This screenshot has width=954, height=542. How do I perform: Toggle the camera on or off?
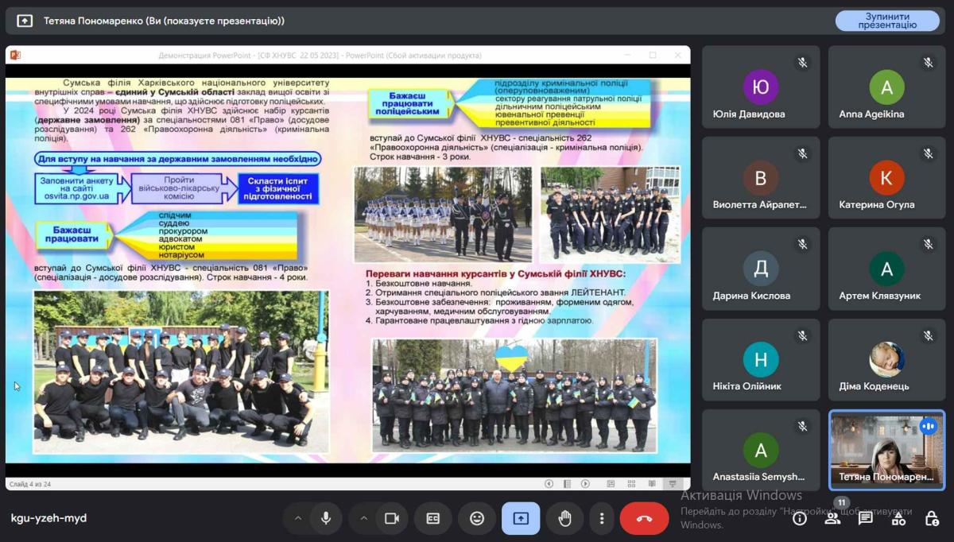tap(391, 518)
